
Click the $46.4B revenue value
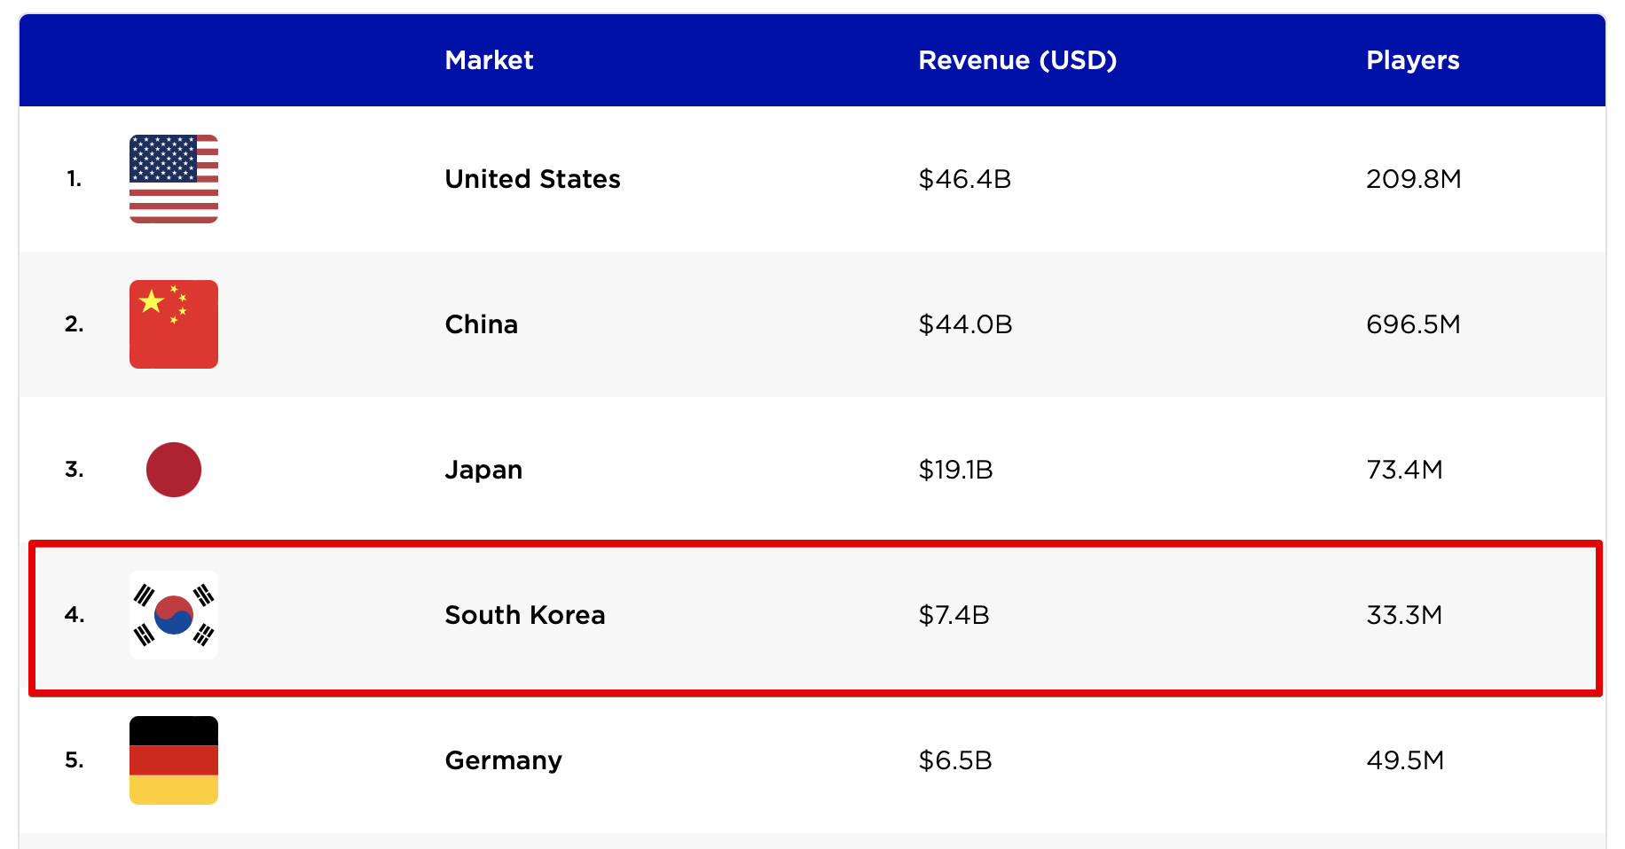964,178
